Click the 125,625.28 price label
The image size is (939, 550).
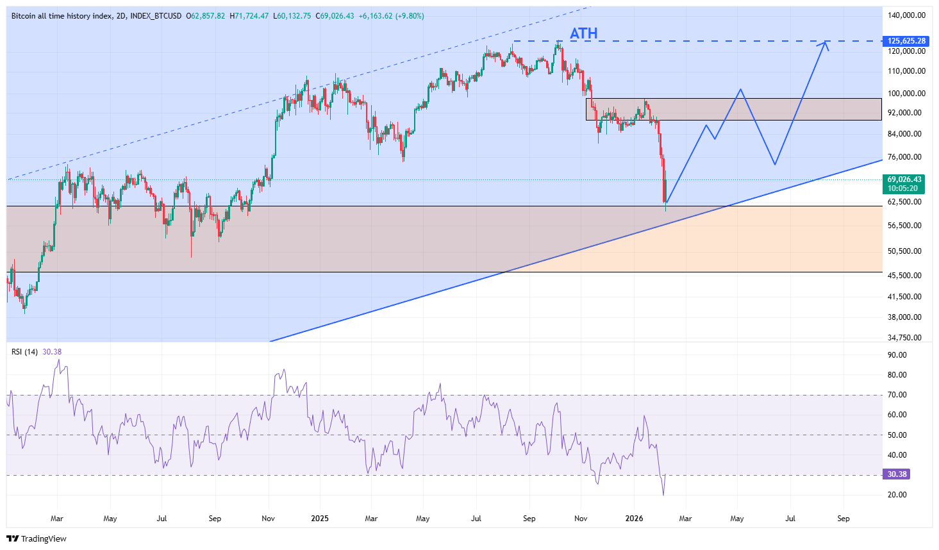[906, 41]
